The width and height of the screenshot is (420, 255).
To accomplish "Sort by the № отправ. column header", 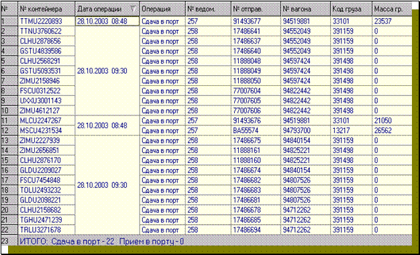I will click(x=256, y=9).
